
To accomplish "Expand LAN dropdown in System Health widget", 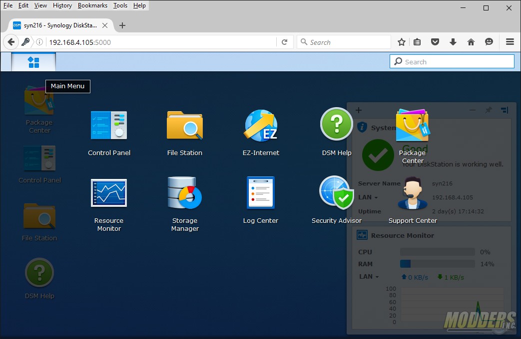I will [x=368, y=197].
